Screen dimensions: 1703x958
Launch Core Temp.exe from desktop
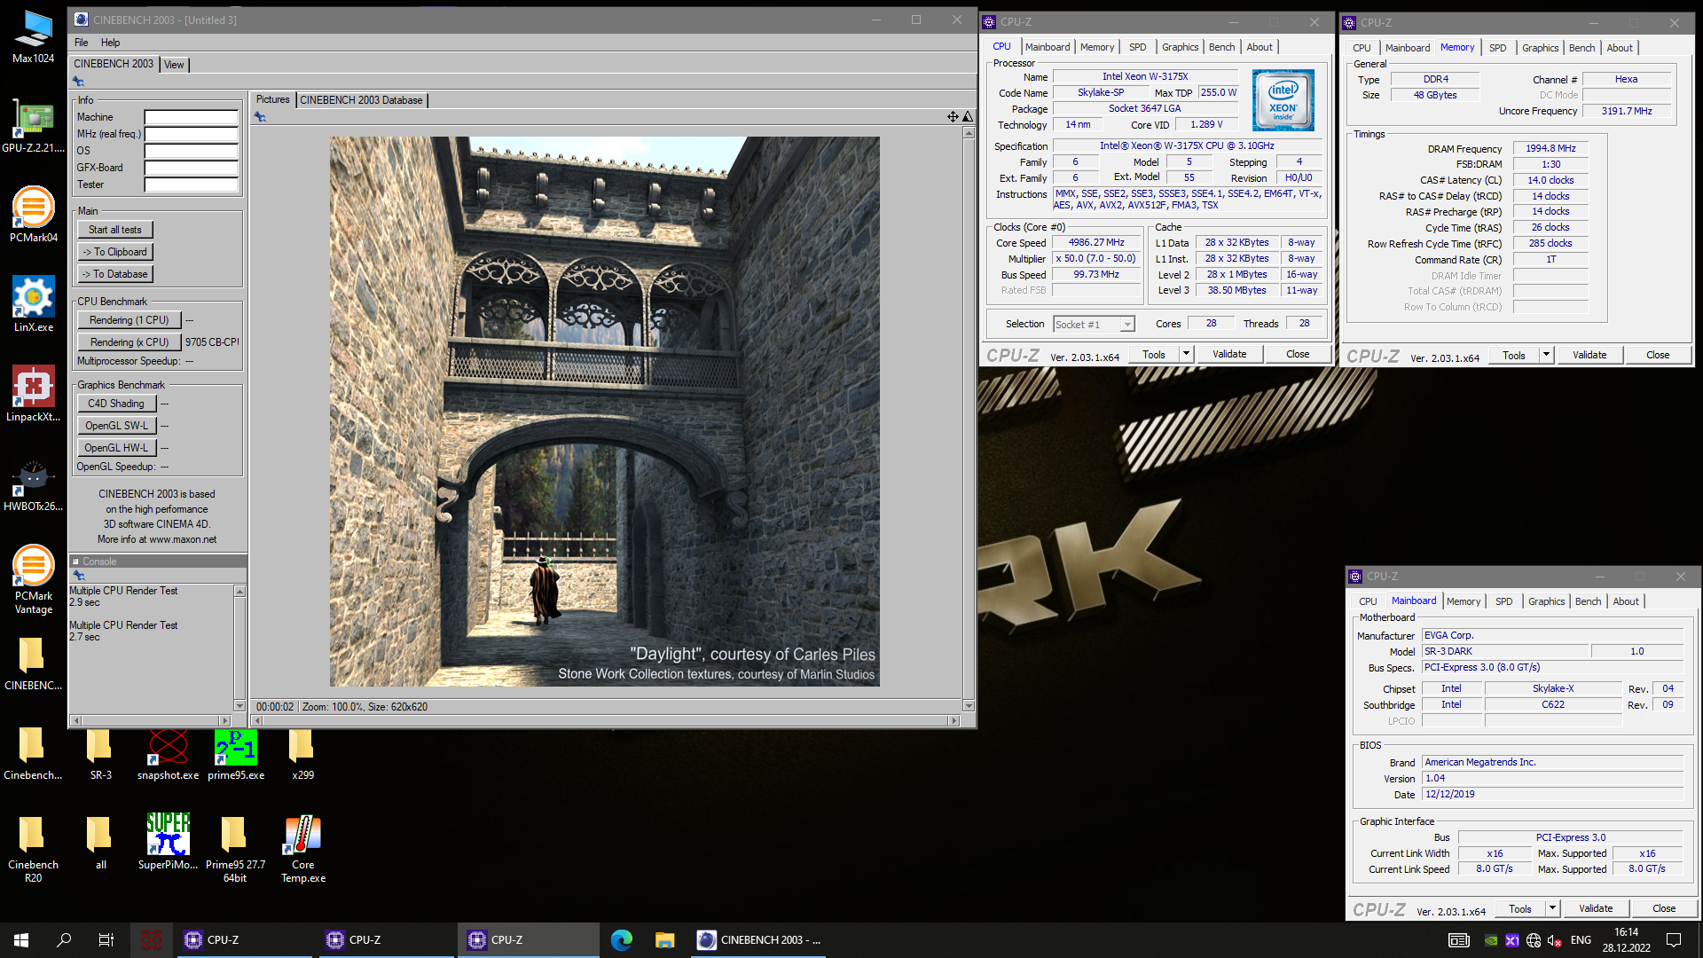tap(303, 848)
